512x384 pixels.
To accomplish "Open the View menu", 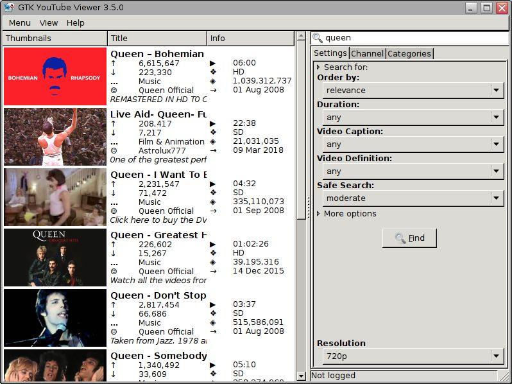I will (x=48, y=23).
